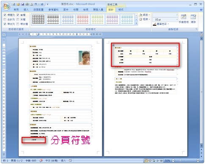Open Customize Quick Access Toolbar dropdown
This screenshot has height=164, width=205.
click(47, 4)
